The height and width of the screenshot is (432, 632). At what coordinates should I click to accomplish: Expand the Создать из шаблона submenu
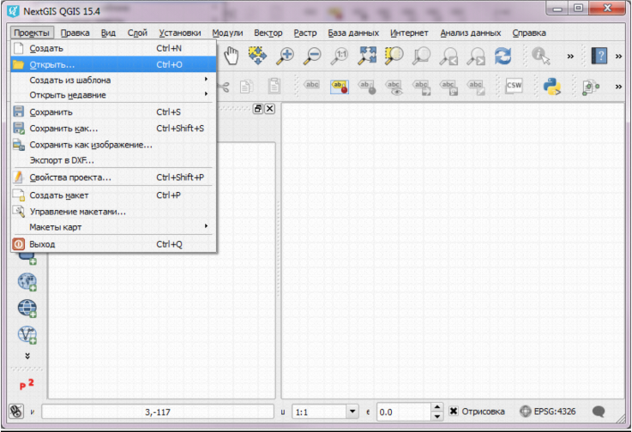click(112, 80)
